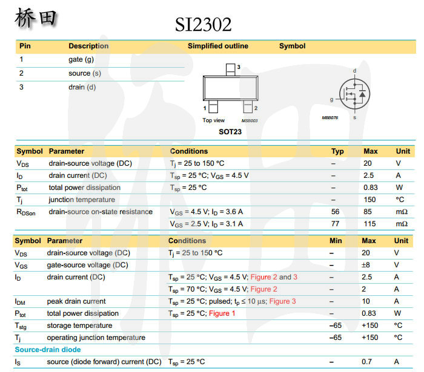
Task: Click 'VGS = 4.5 V; ID = 3.6 A' condition
Action: coord(207,212)
